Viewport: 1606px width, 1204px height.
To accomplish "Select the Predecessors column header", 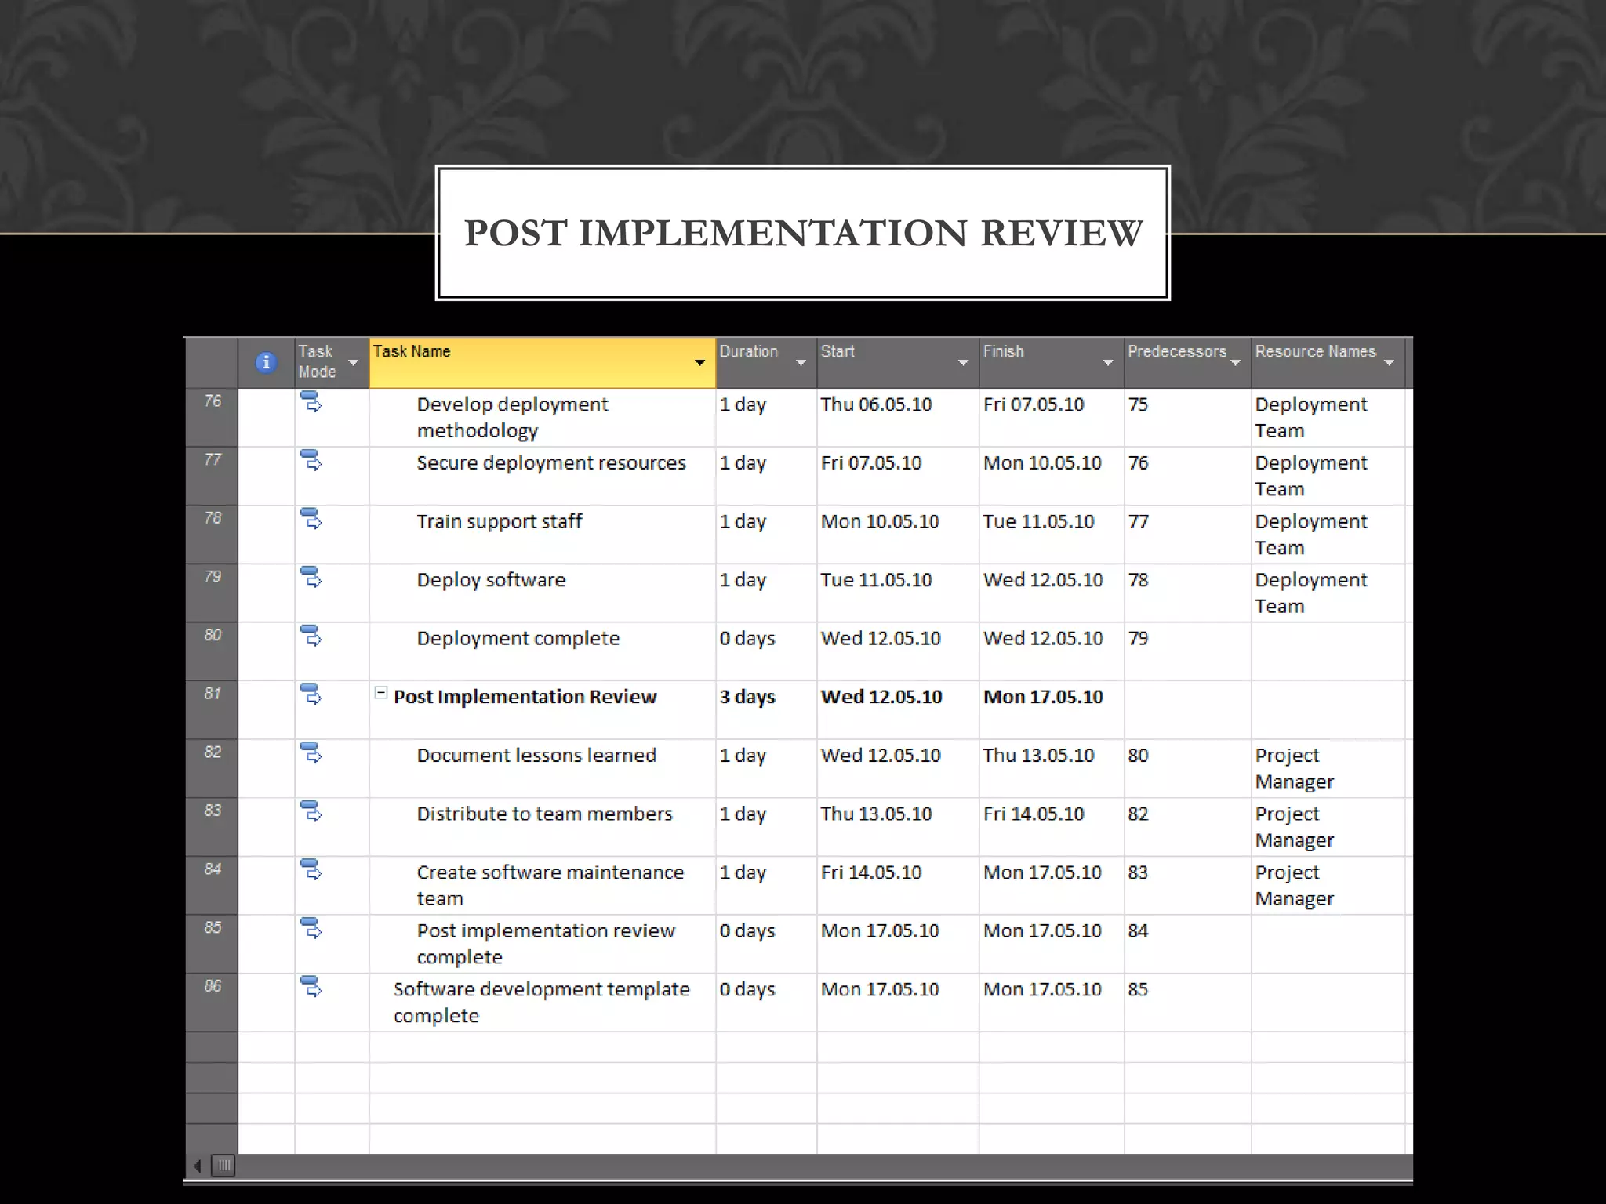I will tap(1187, 363).
